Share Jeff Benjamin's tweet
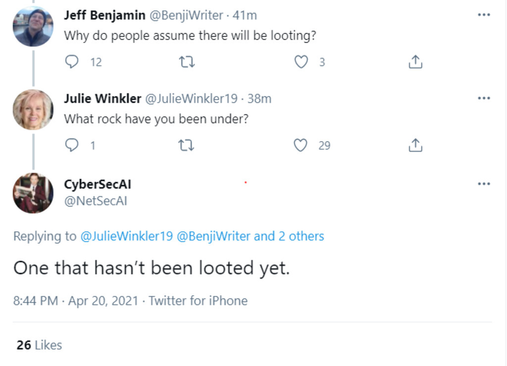The height and width of the screenshot is (366, 507). (x=415, y=62)
